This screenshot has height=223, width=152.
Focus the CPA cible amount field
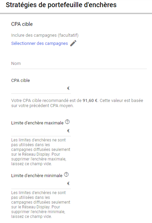click(x=41, y=89)
